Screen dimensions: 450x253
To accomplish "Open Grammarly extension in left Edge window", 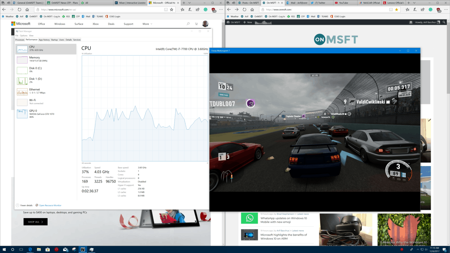I will coord(206,10).
